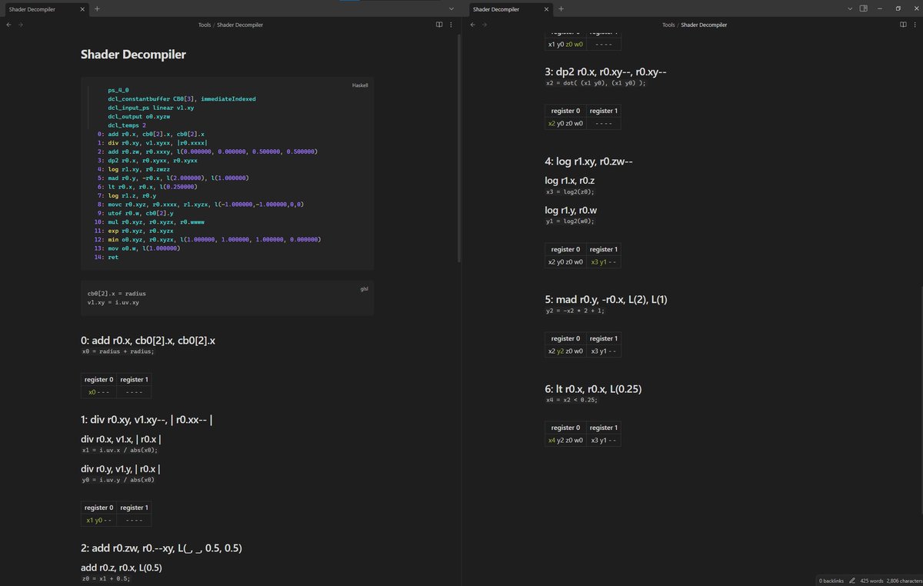The height and width of the screenshot is (586, 923).
Task: Open Tools folder breadcrumb in right window
Action: click(x=668, y=25)
